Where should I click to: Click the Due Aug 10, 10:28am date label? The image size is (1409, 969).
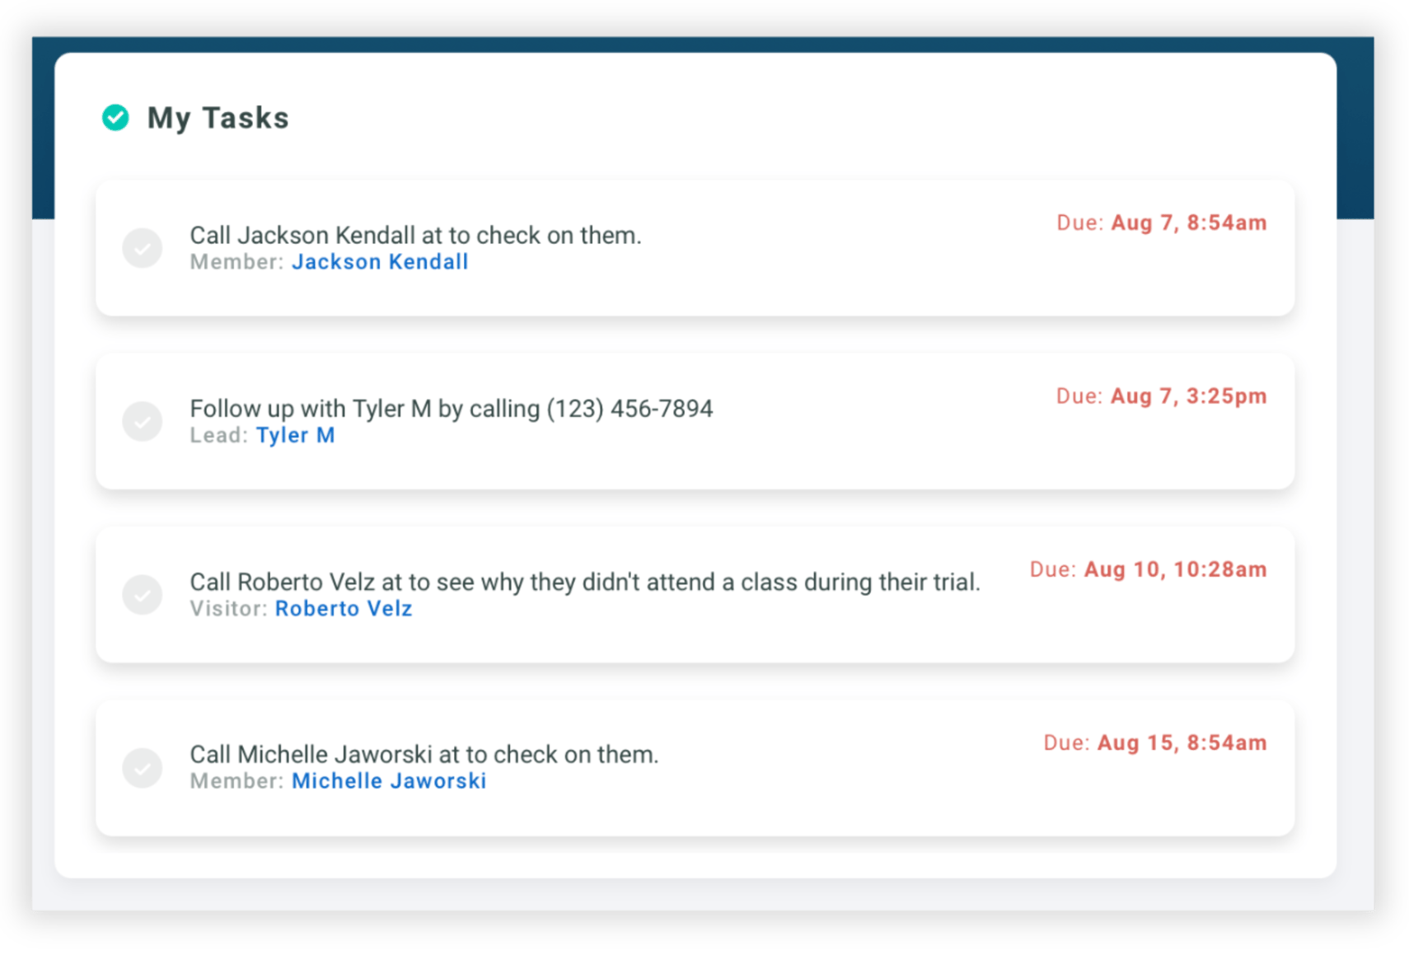point(1149,569)
